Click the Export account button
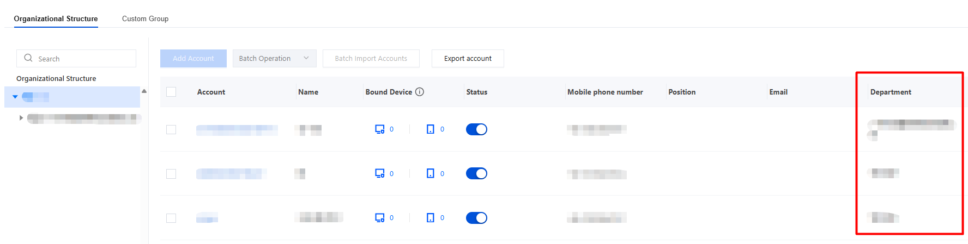This screenshot has height=244, width=968. (468, 58)
